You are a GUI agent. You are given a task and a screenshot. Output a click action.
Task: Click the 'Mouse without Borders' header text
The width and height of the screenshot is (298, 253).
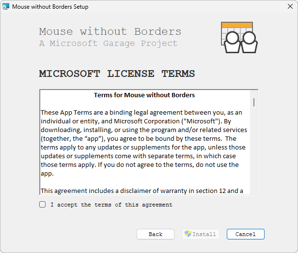point(110,32)
